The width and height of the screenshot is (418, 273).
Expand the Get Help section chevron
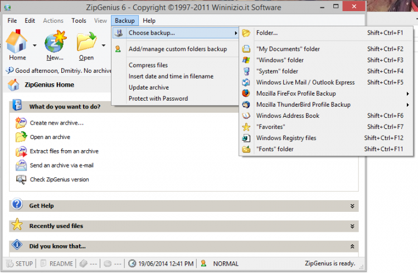click(352, 206)
